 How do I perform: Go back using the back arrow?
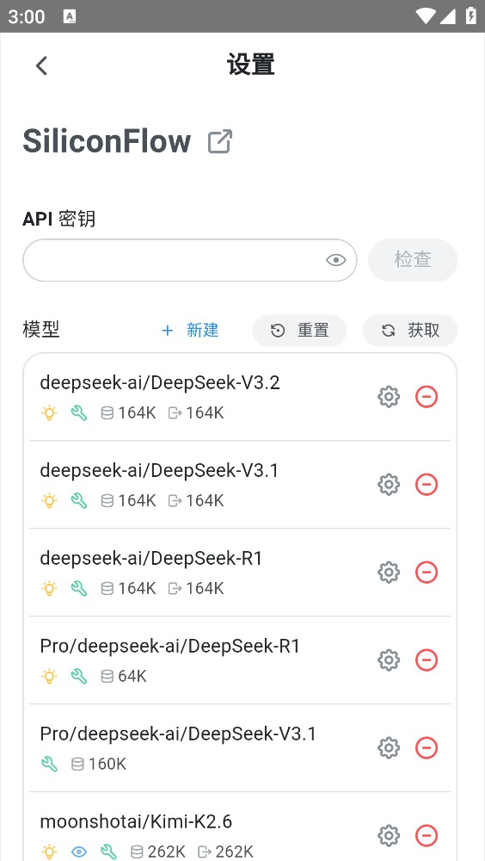(41, 65)
